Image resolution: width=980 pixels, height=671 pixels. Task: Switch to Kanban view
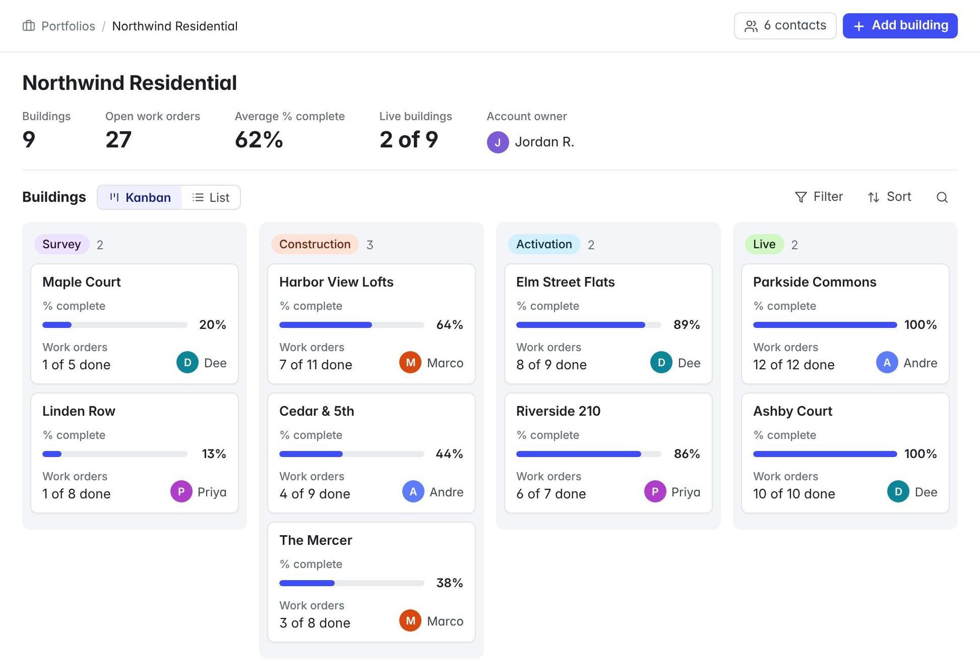(x=140, y=197)
